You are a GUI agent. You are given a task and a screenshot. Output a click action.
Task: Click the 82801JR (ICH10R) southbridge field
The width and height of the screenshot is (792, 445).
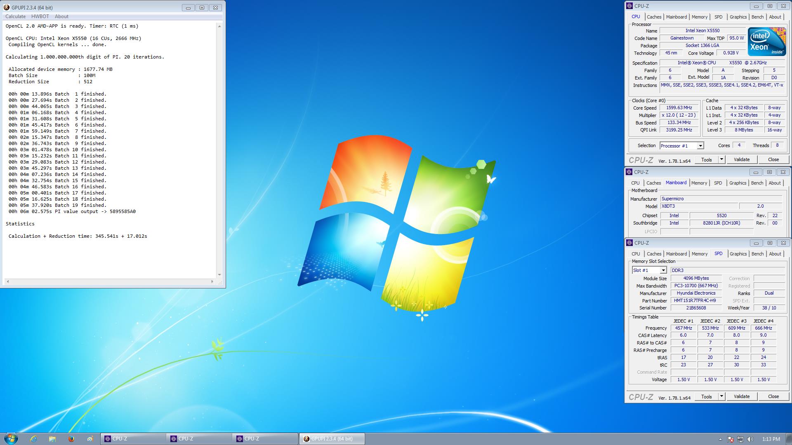click(721, 223)
